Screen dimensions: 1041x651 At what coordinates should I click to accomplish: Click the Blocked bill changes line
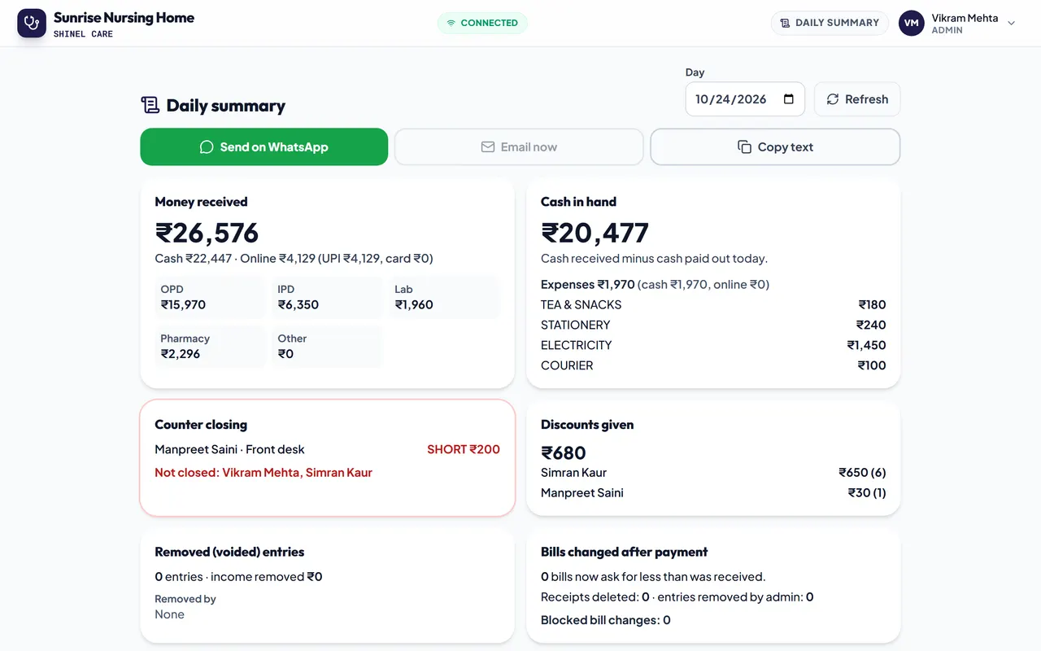tap(606, 620)
